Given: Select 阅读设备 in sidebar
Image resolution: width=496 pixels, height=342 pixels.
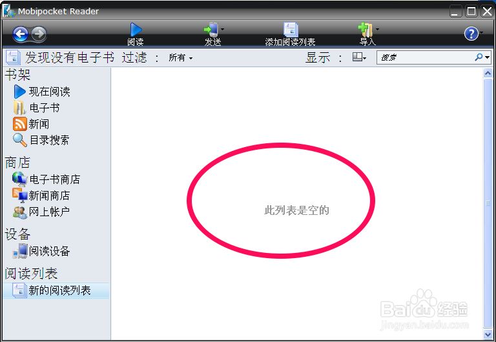Looking at the screenshot, I should pos(41,251).
